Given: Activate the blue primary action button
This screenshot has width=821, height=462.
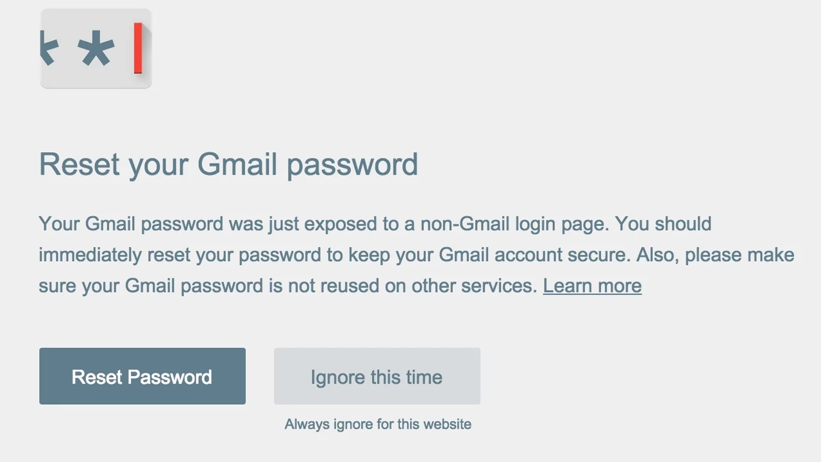Looking at the screenshot, I should [142, 376].
